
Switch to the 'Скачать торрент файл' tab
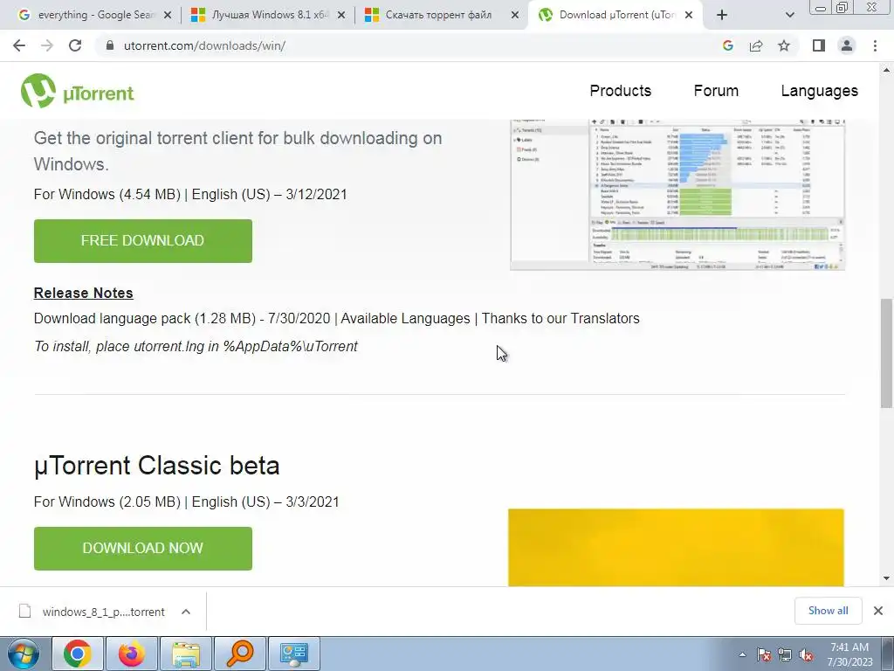(x=437, y=15)
